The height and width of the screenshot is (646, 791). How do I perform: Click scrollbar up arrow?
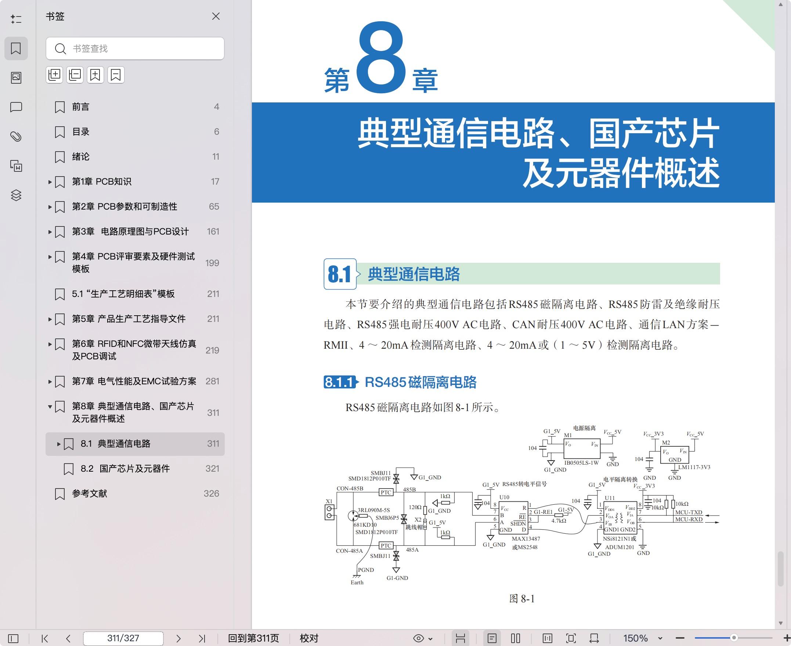coord(781,4)
